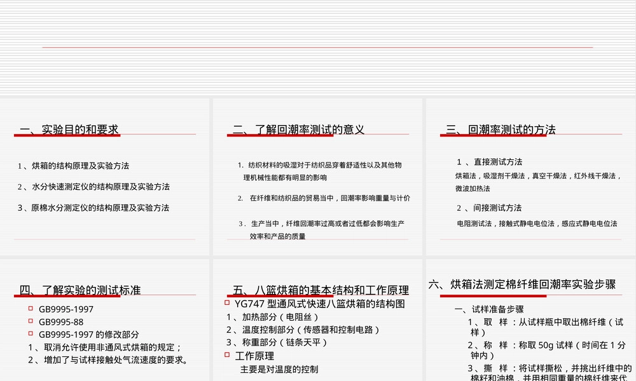
Task: Click the line 在纤维和纺织品的贸易当中
Action: coord(324,198)
